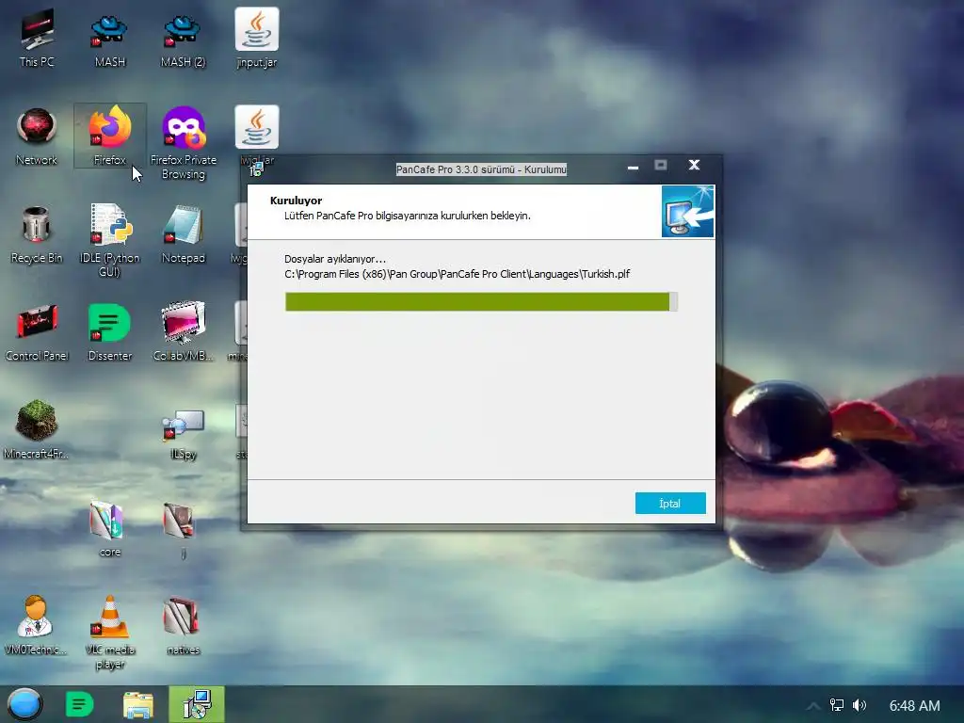Select Firefox Private Browsing shortcut

pyautogui.click(x=184, y=143)
